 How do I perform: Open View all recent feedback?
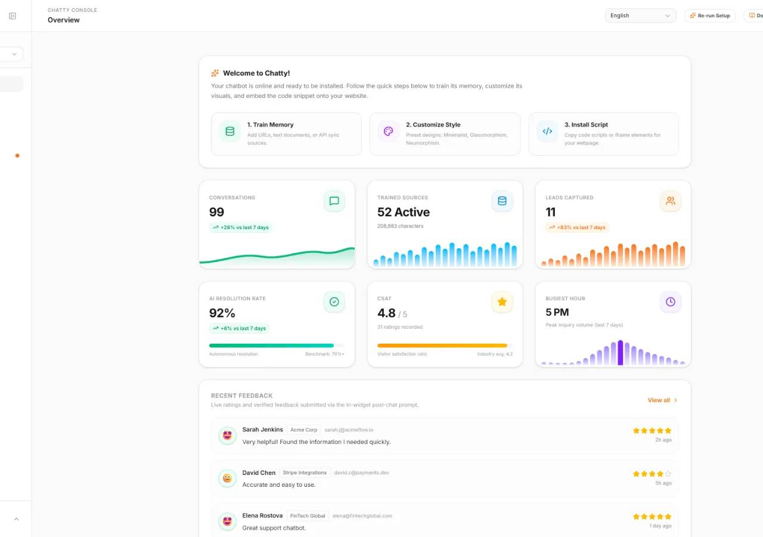pos(663,400)
